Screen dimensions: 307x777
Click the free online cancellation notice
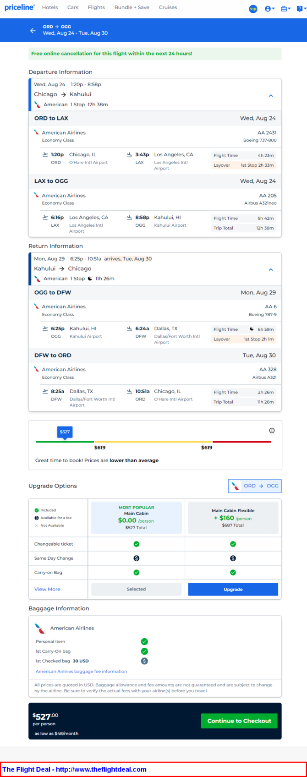155,54
